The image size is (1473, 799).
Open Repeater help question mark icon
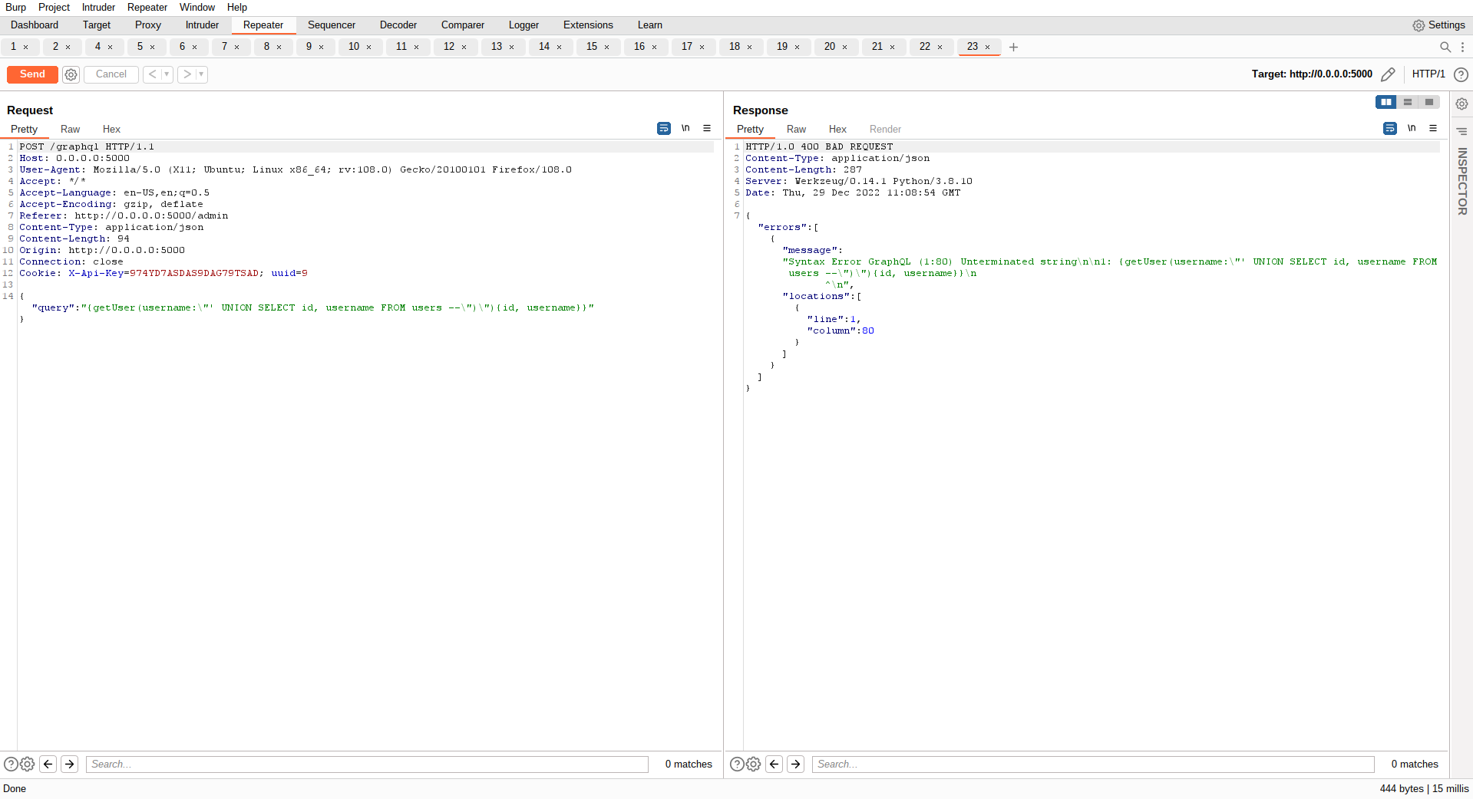pyautogui.click(x=1461, y=74)
